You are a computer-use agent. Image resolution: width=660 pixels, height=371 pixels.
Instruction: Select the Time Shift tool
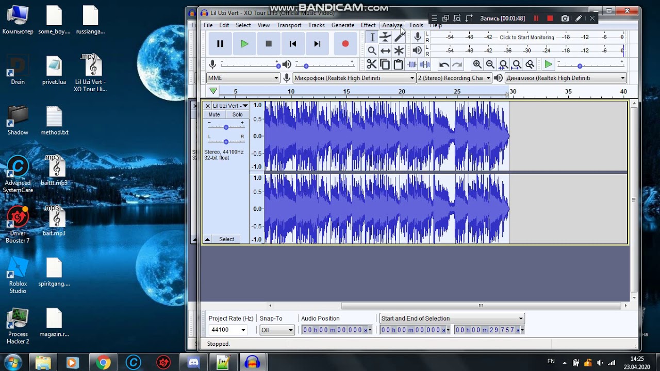click(x=385, y=50)
